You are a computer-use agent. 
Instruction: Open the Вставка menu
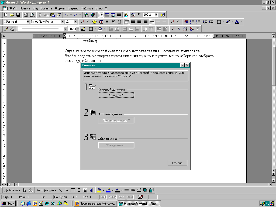(x=46, y=8)
